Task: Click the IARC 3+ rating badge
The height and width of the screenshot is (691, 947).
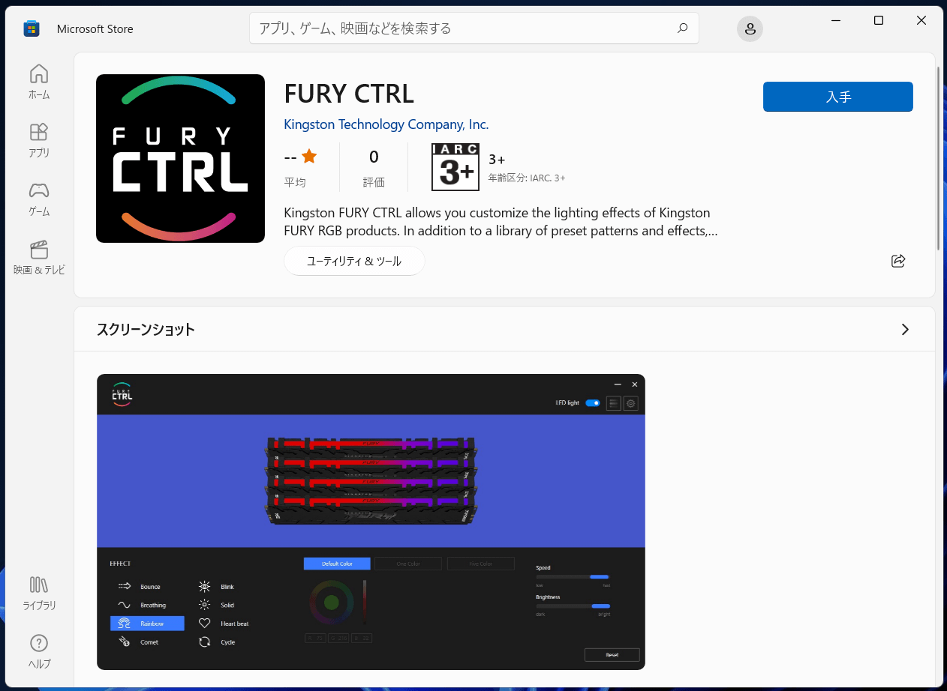Action: 455,167
